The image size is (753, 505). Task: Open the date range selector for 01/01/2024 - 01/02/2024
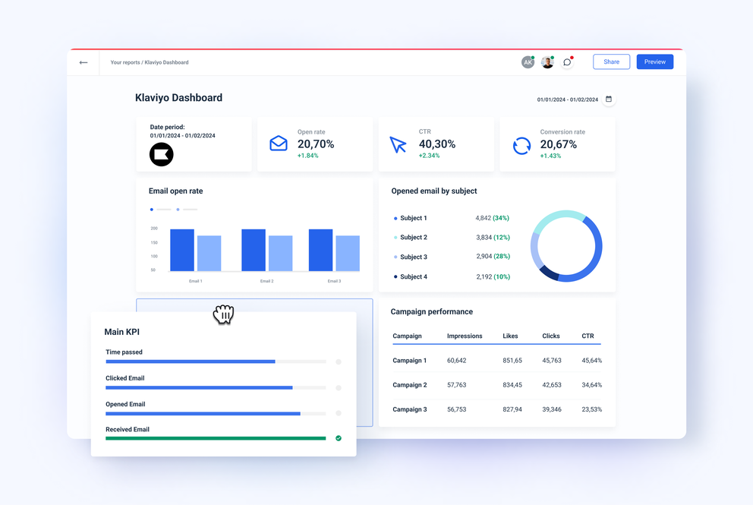(x=566, y=99)
